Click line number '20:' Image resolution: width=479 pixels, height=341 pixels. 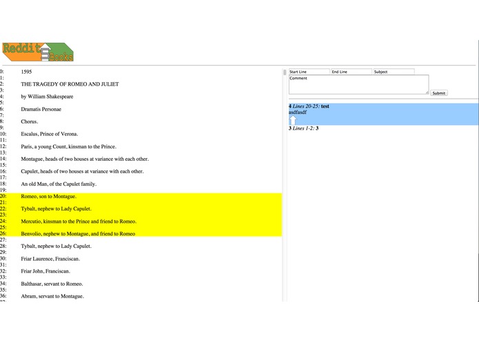[3, 196]
